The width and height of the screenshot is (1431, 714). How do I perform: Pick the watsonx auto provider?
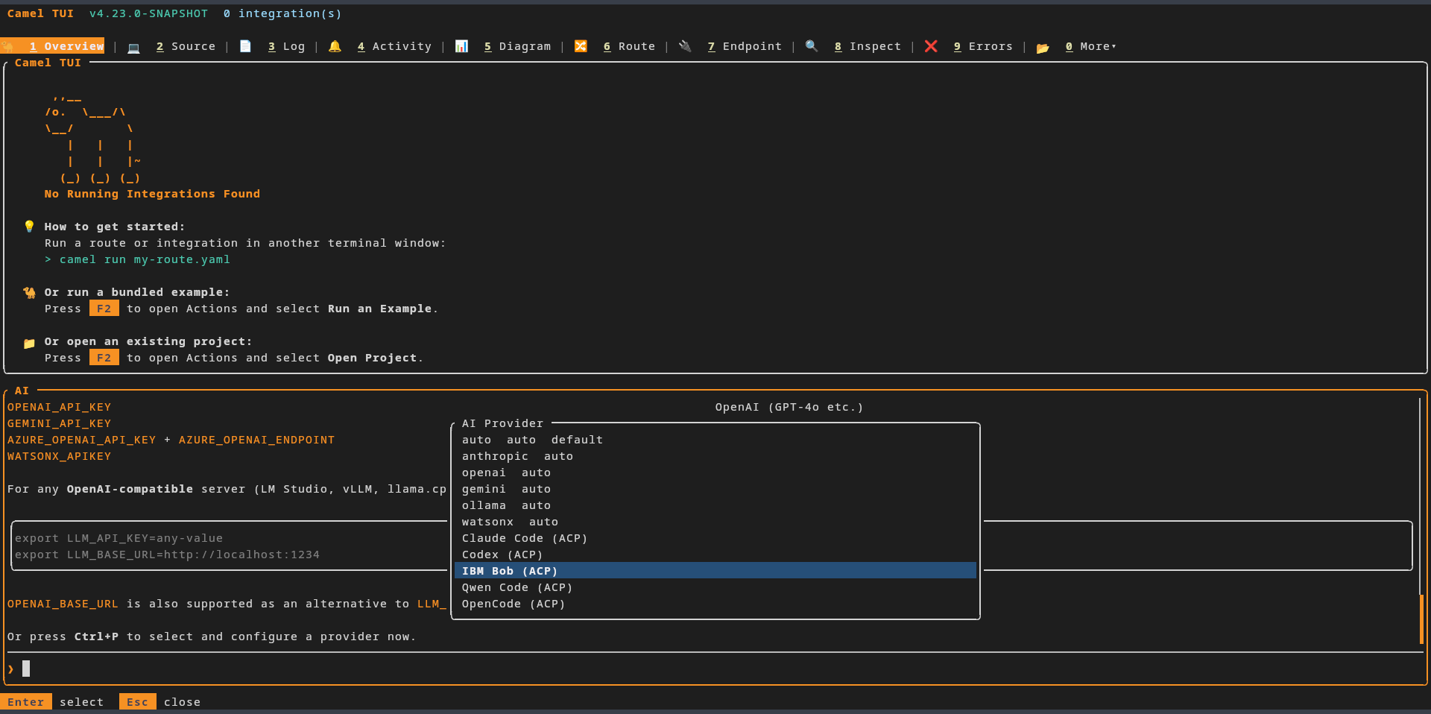point(715,522)
